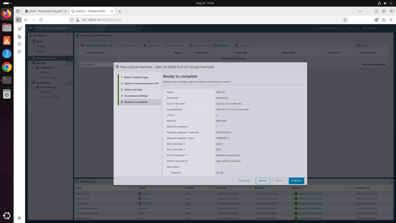The image size is (396, 223).
Task: Click Create / Register VM
Action: [x=97, y=45]
